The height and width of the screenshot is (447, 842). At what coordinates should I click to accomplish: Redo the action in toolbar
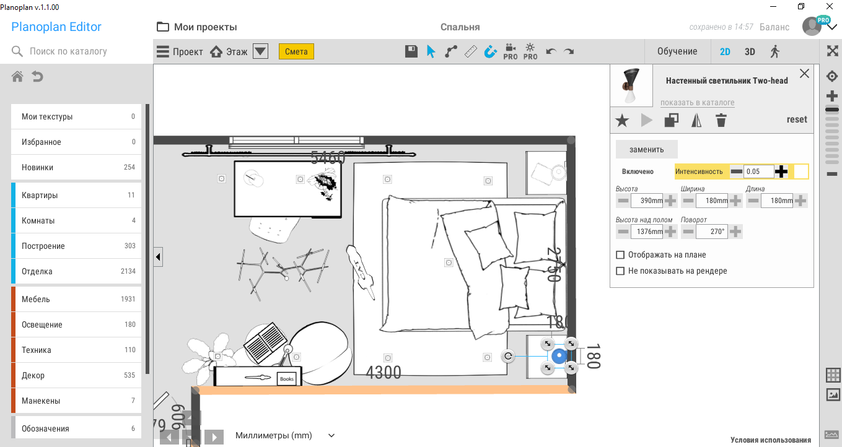click(569, 51)
